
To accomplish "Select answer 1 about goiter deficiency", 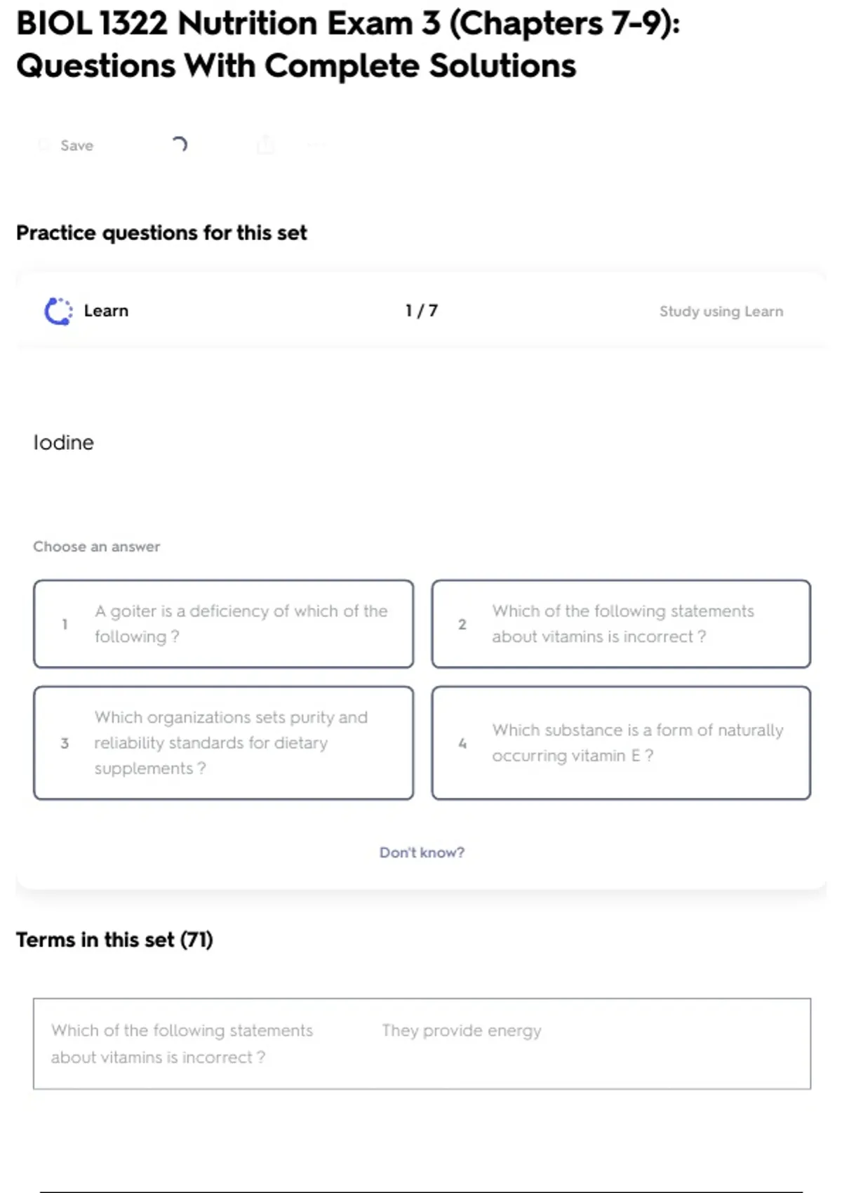I will pos(223,624).
